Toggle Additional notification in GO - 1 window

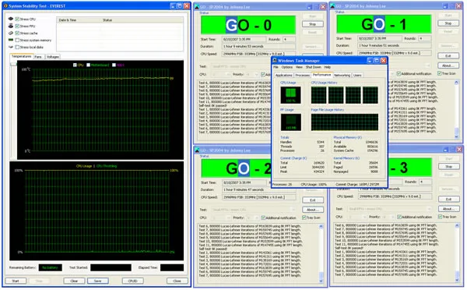(x=399, y=73)
